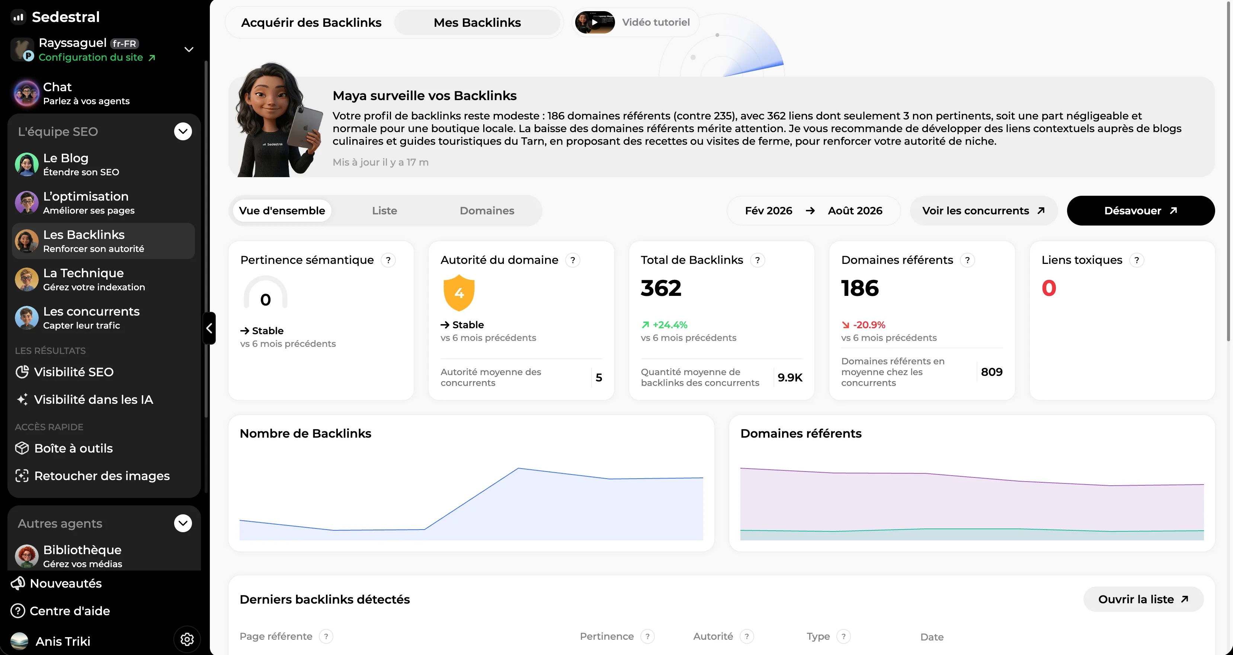Image resolution: width=1233 pixels, height=655 pixels.
Task: Click Voir les concurrents button
Action: (x=983, y=211)
